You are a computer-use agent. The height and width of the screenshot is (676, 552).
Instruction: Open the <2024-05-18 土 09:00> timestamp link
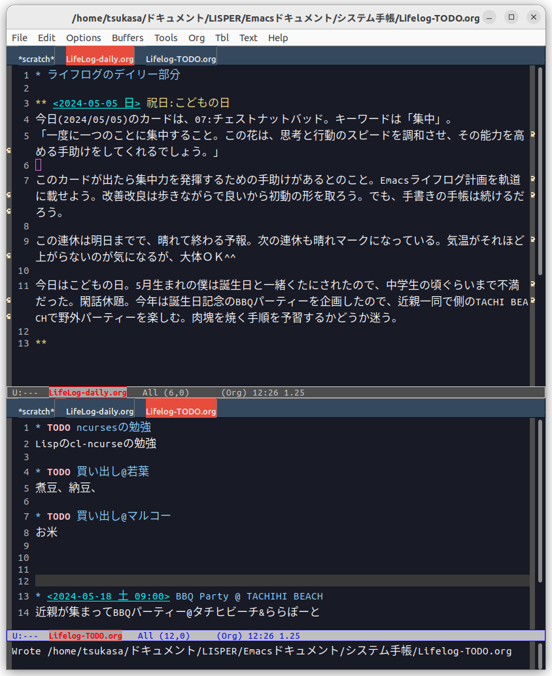pos(109,596)
